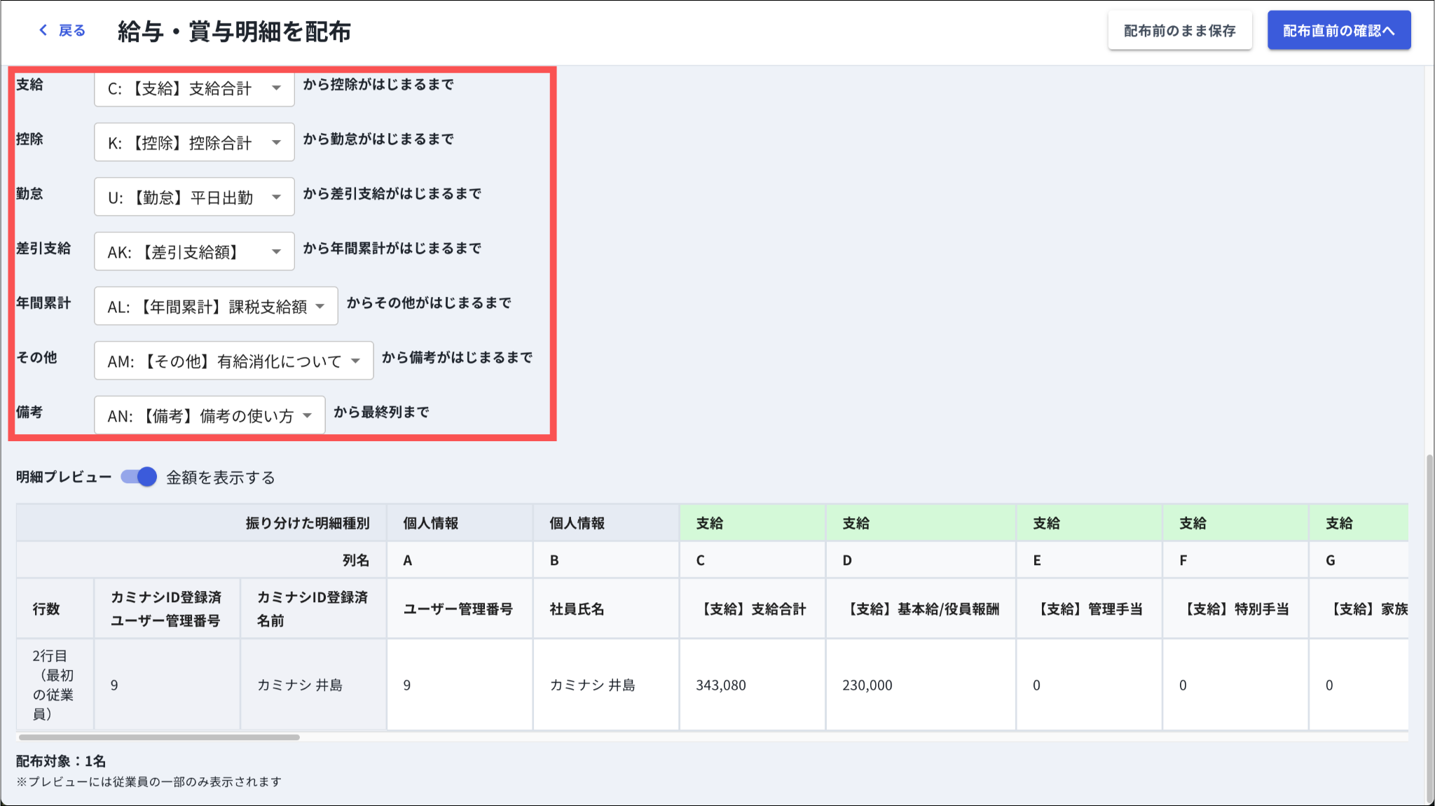Viewport: 1435px width, 806px height.
Task: Click the 戻る back link
Action: tap(71, 30)
